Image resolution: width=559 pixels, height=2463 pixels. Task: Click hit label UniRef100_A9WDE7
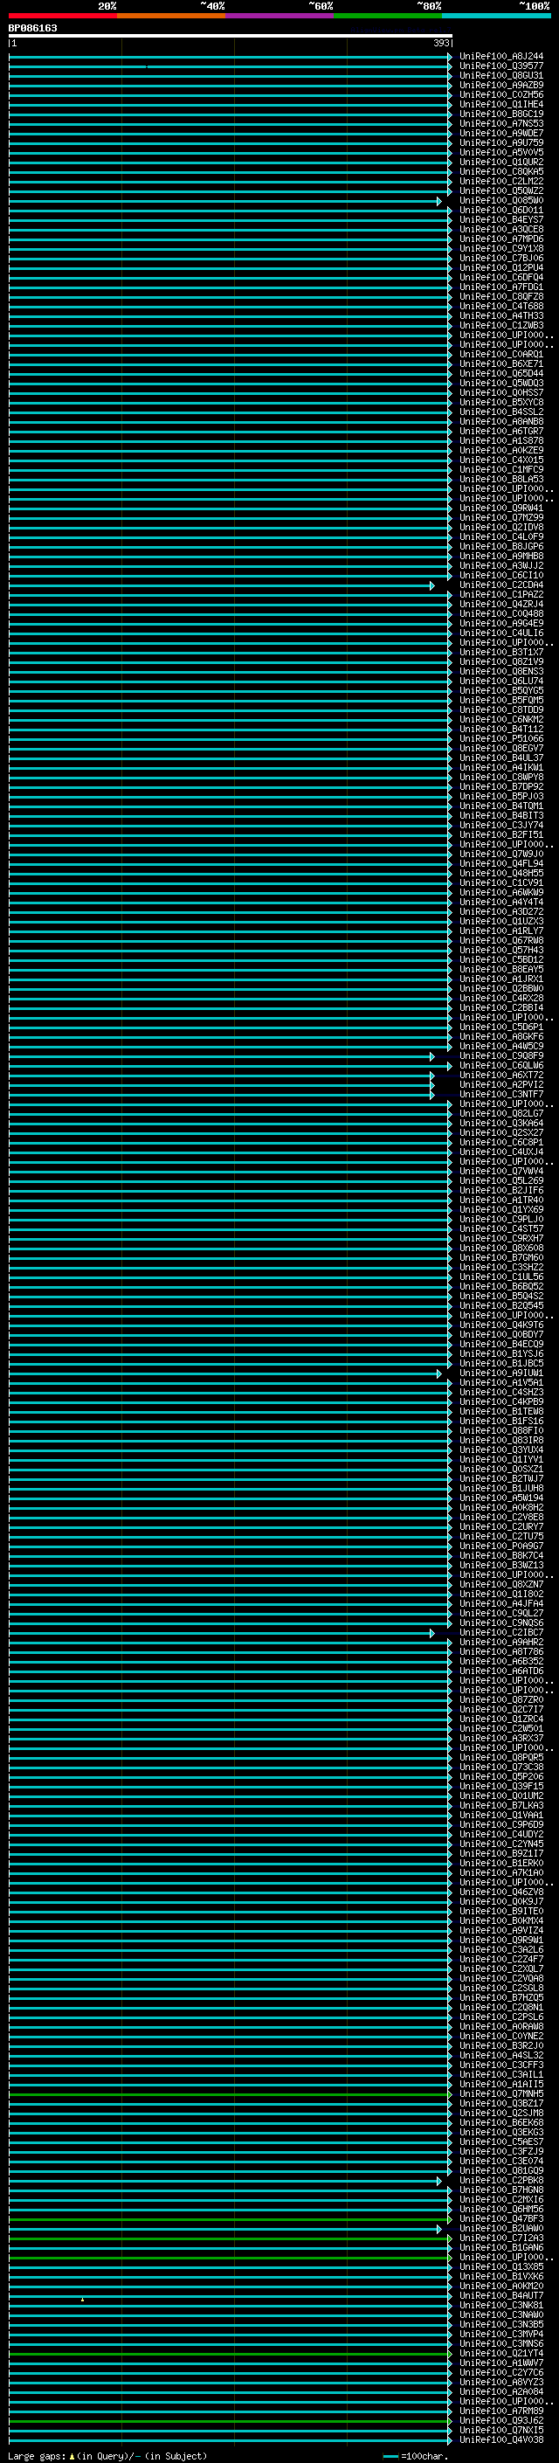(501, 133)
